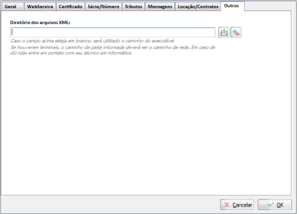Open the Tributos tab
The image size is (299, 214).
(x=133, y=6)
